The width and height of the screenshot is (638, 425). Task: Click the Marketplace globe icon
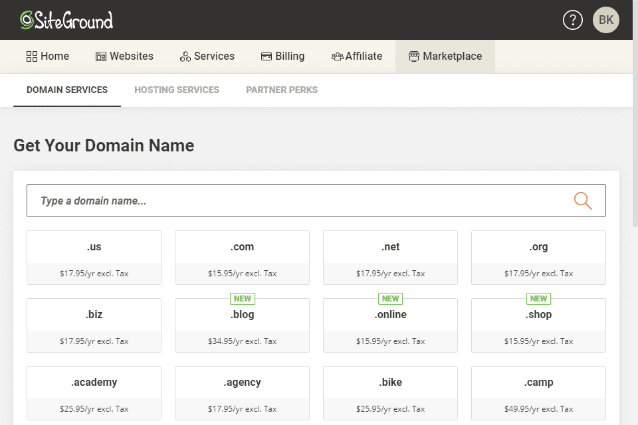(415, 56)
